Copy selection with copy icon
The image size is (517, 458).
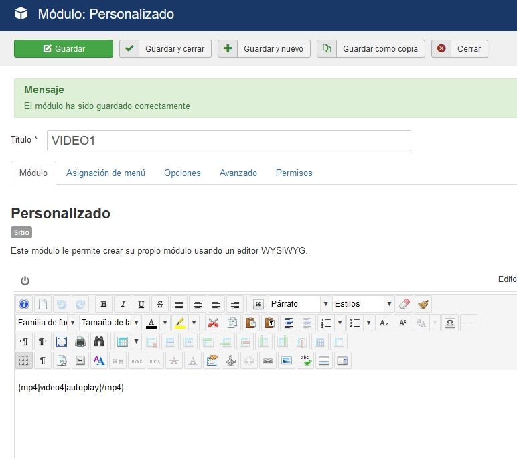(232, 323)
